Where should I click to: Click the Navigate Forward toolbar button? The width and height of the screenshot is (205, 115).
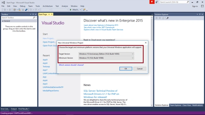(10, 10)
